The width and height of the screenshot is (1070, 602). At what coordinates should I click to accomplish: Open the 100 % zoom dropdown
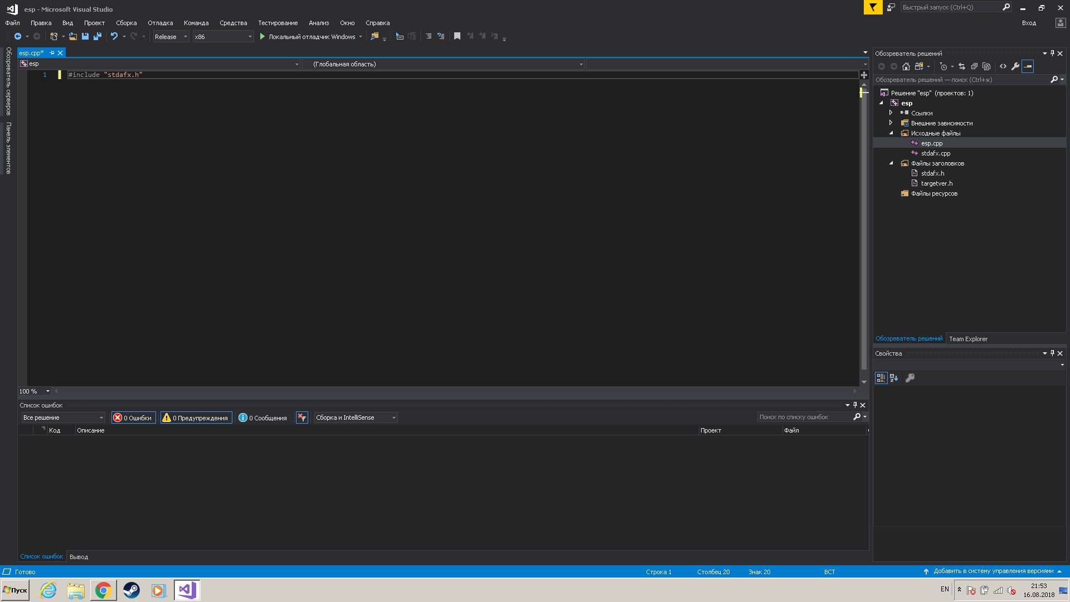pyautogui.click(x=35, y=391)
